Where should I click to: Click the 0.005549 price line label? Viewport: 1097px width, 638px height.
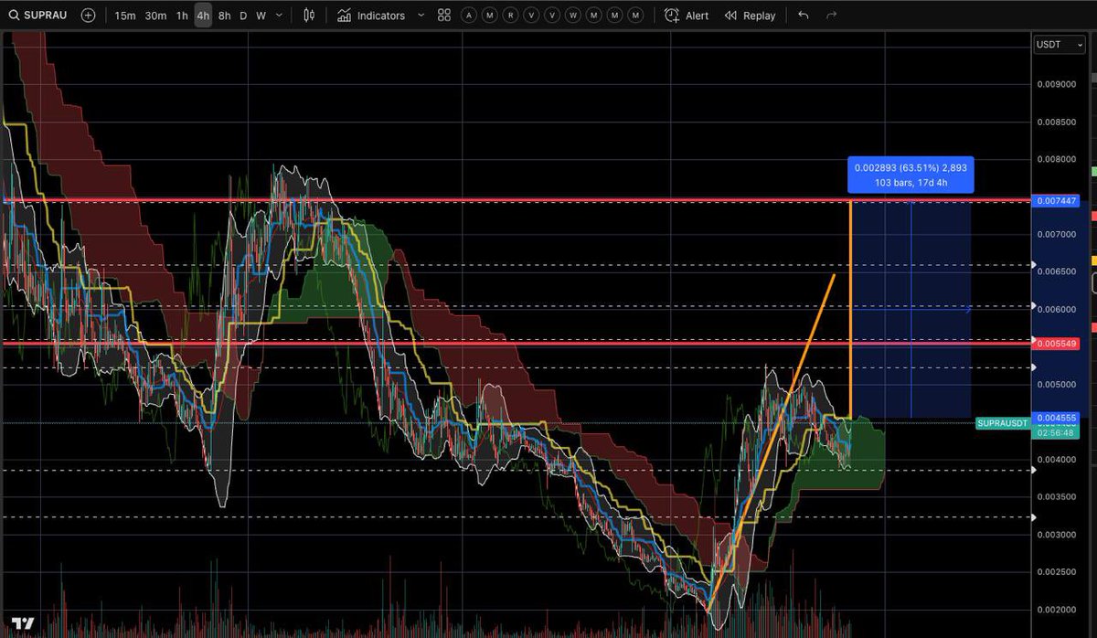(1054, 343)
